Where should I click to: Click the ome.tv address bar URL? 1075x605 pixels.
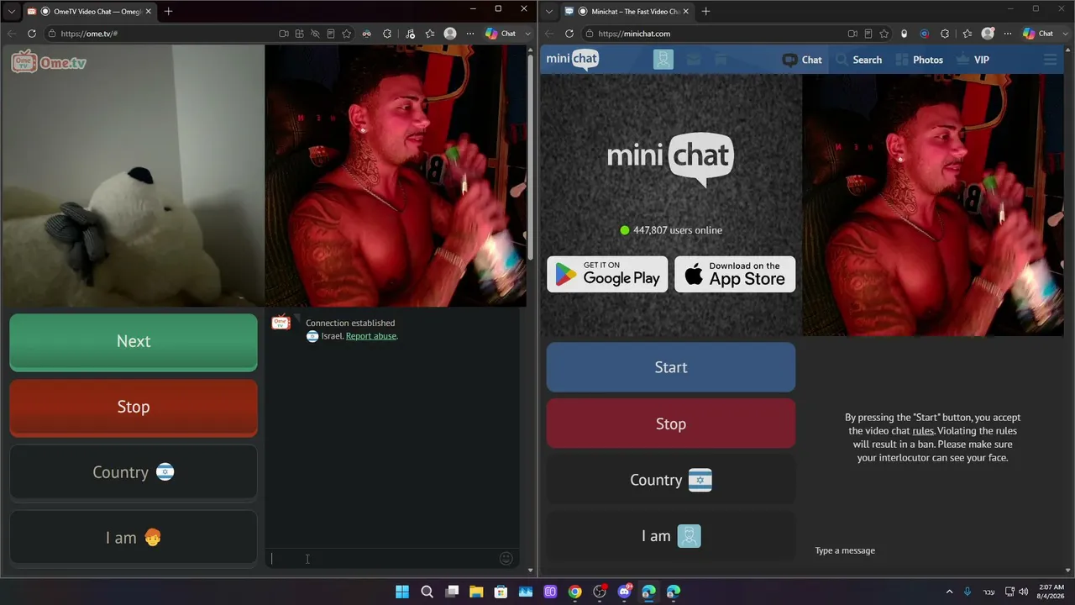pyautogui.click(x=89, y=34)
